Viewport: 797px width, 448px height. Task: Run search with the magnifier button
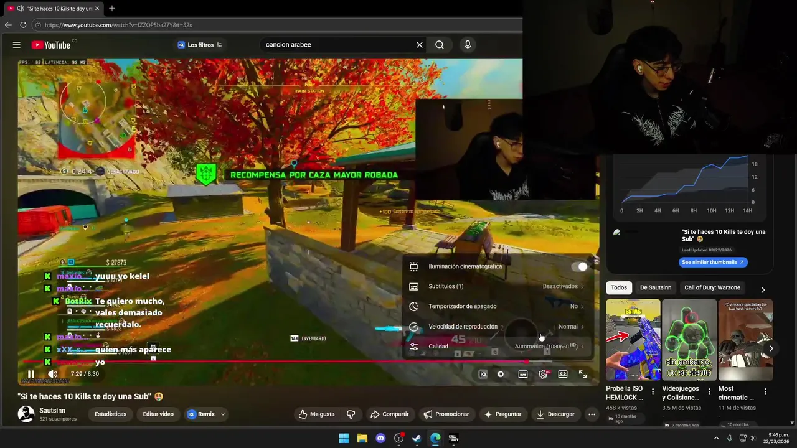(x=440, y=45)
